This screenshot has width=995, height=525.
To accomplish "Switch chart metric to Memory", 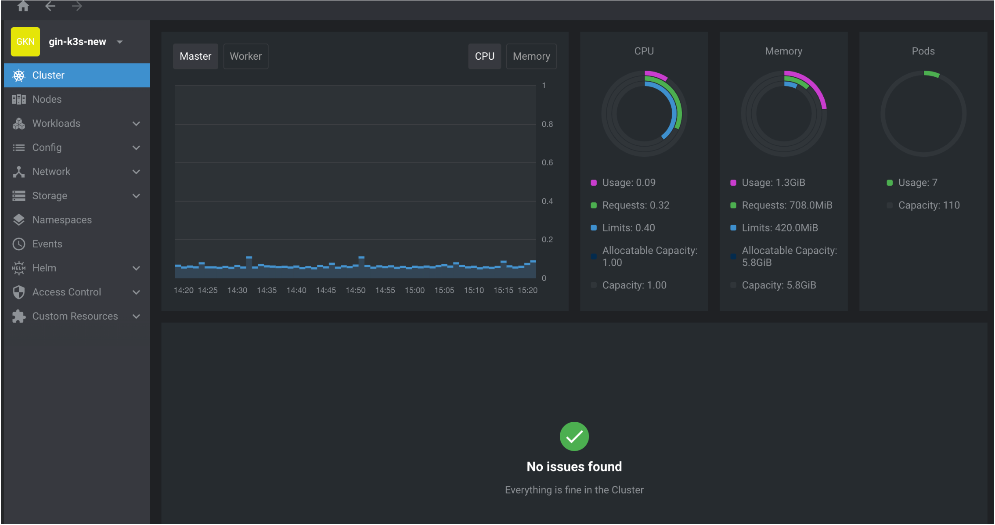I will (531, 56).
